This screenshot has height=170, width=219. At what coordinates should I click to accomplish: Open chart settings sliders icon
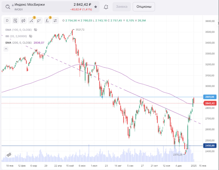55,21
